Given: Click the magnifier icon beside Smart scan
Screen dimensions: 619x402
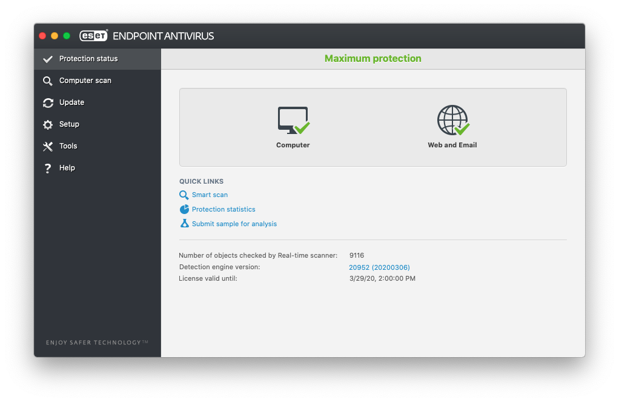Looking at the screenshot, I should point(184,195).
